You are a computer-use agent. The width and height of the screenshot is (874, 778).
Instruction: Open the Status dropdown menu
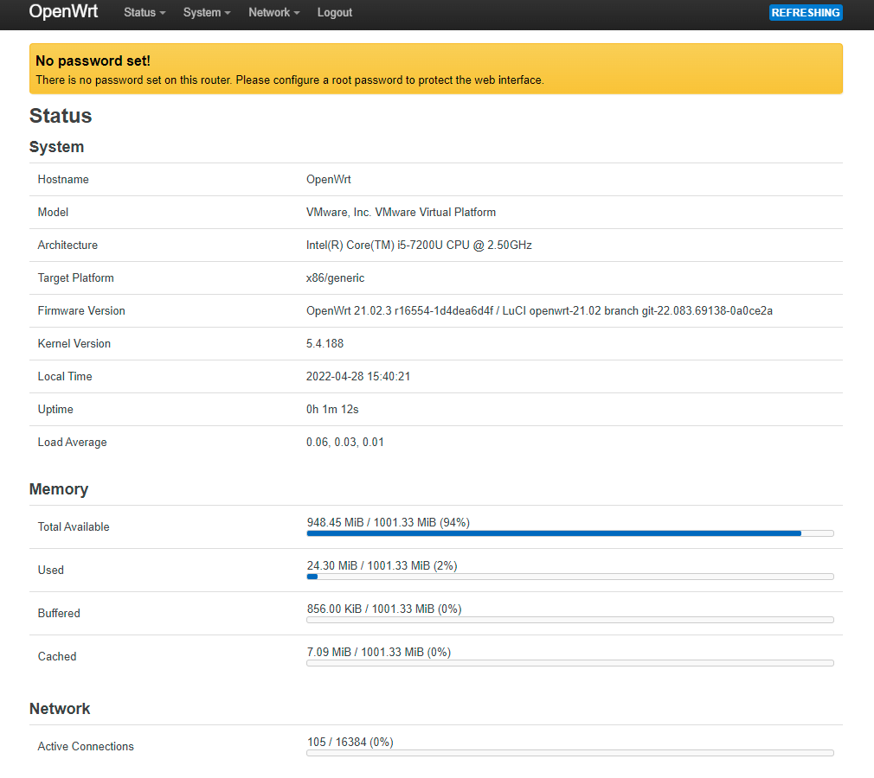tap(145, 12)
